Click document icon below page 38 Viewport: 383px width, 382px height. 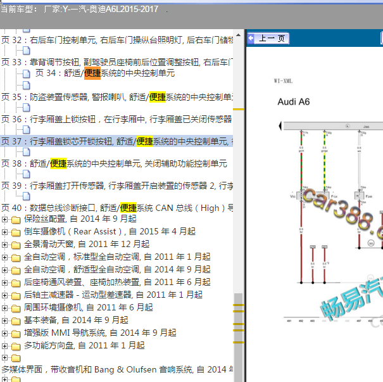click(x=27, y=174)
